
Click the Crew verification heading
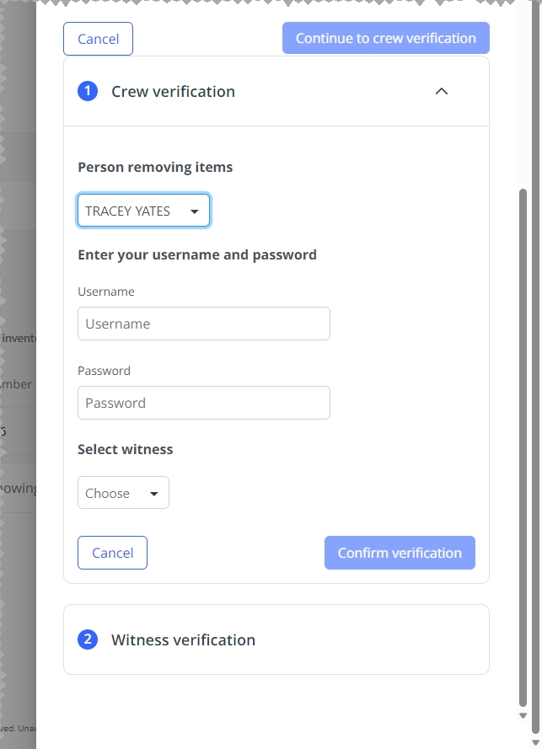[x=173, y=91]
